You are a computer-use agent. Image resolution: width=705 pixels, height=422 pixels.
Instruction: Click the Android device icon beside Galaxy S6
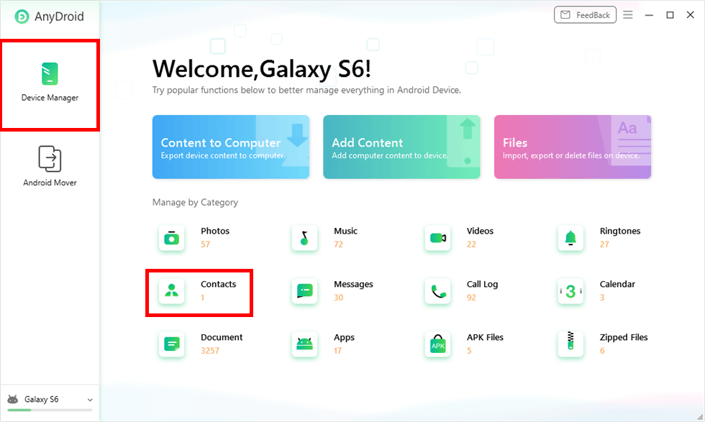13,399
